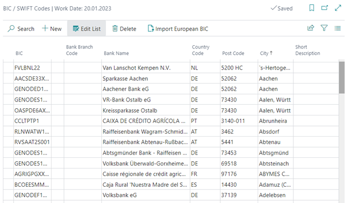Select BIC cell AACSDE33X...

coord(32,79)
